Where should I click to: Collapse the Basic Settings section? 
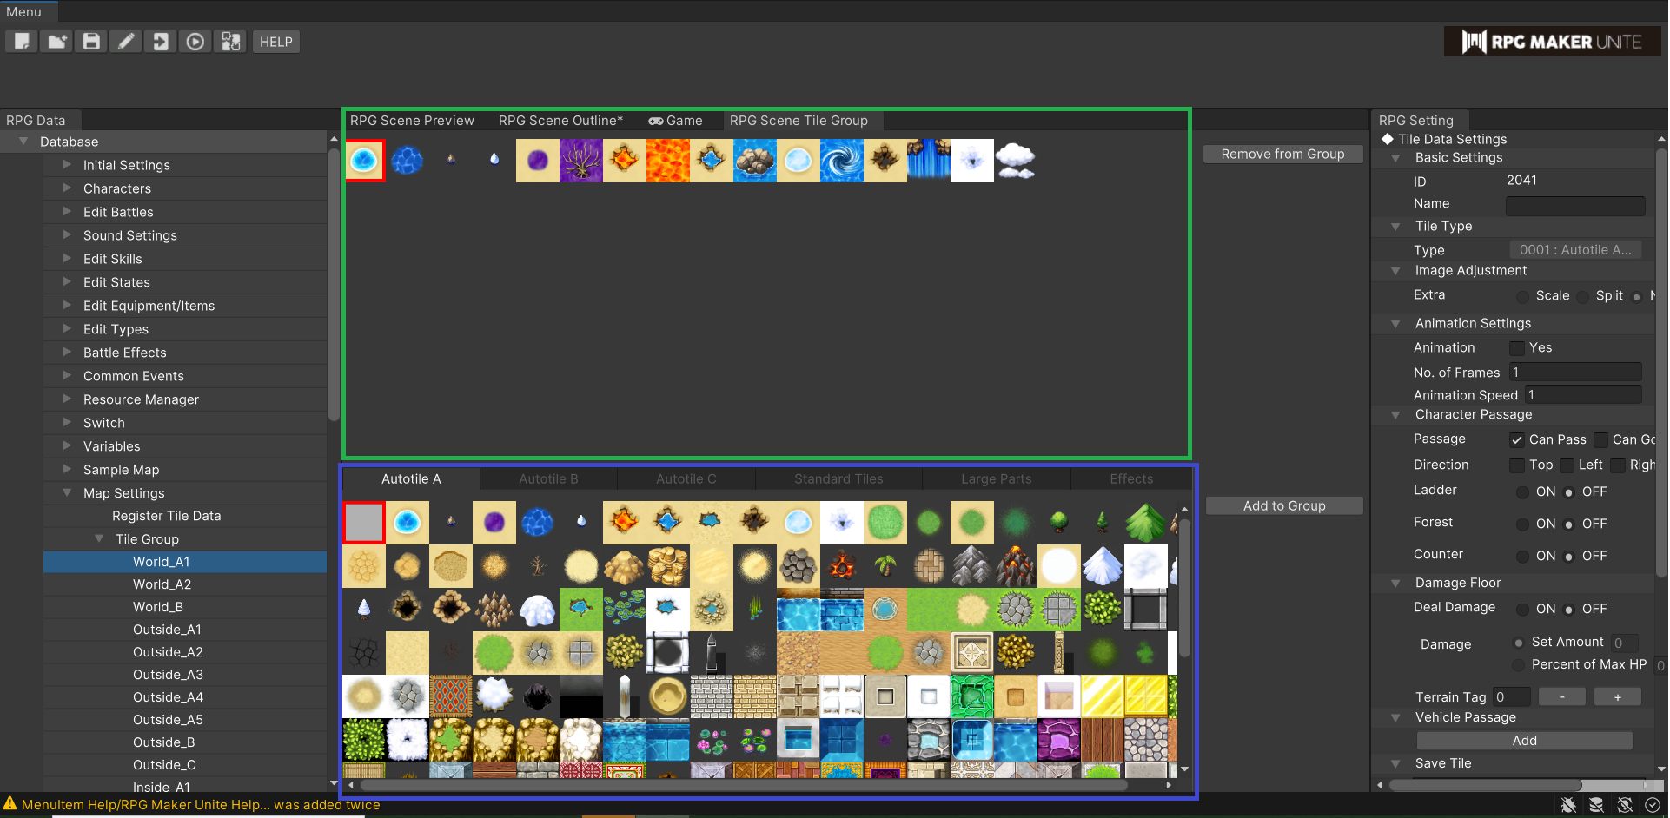tap(1395, 158)
